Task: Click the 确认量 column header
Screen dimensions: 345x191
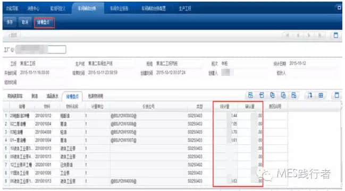Action: (250, 107)
